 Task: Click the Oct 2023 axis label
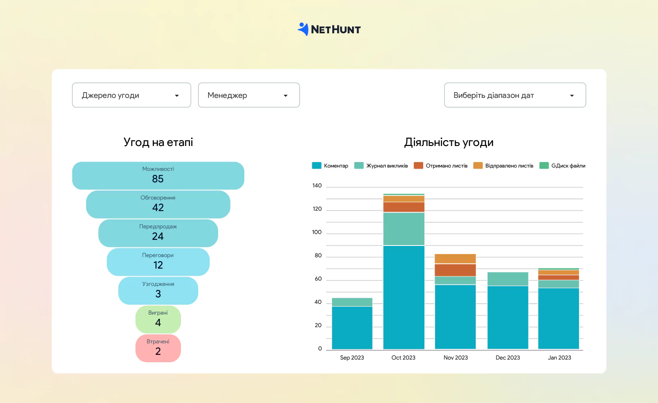(x=403, y=358)
